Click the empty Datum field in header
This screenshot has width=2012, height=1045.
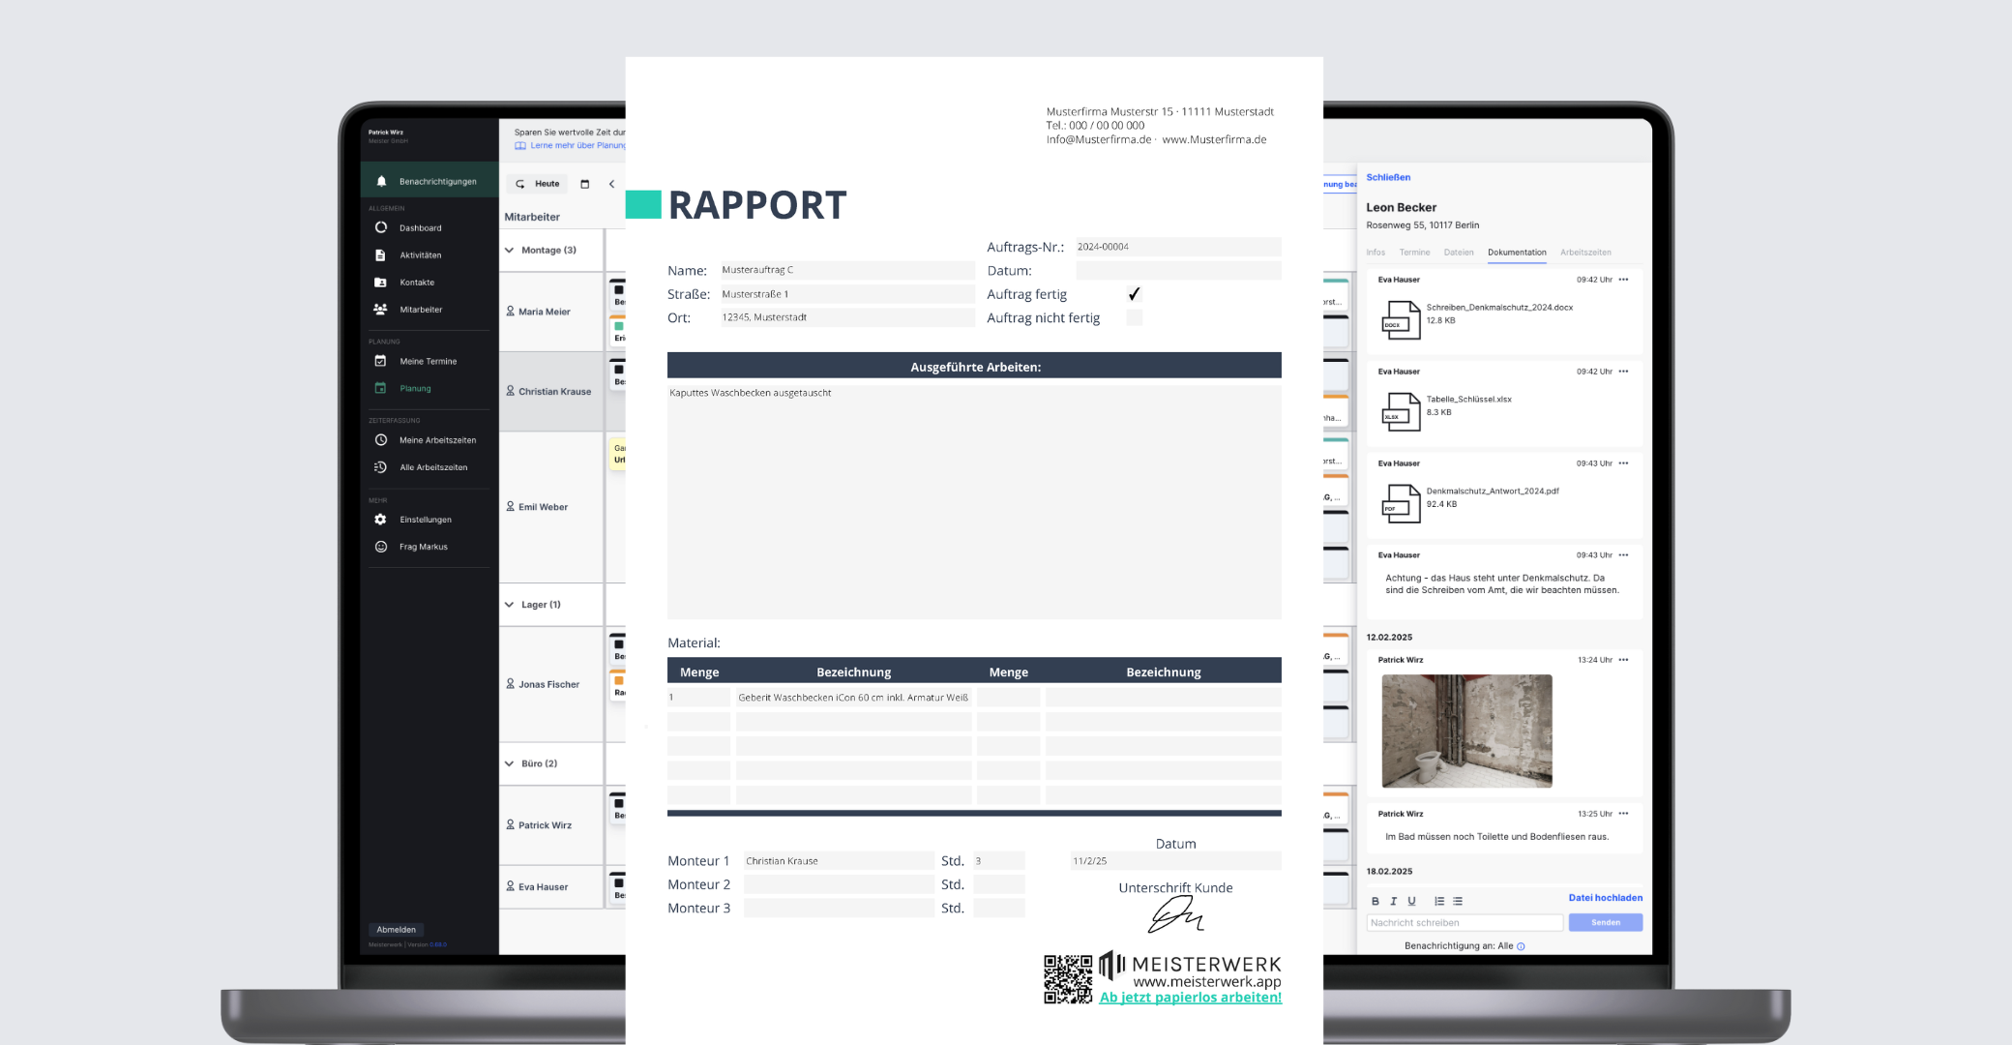pos(1178,271)
